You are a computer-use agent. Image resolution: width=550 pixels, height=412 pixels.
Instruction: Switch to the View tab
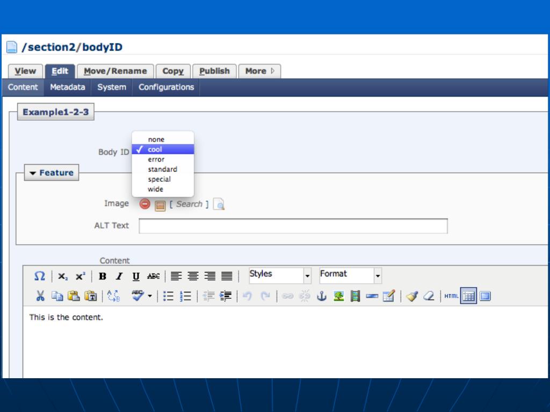[25, 71]
